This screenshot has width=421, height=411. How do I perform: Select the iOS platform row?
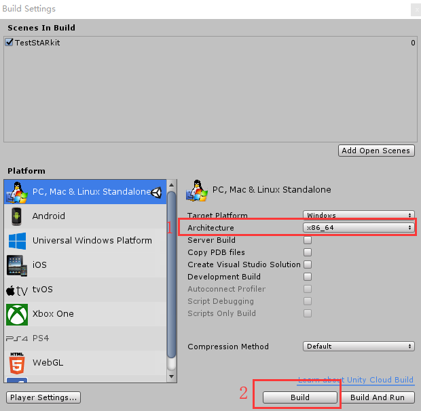pyautogui.click(x=86, y=265)
